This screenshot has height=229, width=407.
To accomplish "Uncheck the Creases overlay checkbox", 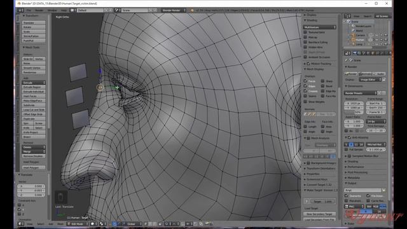I will click(305, 91).
